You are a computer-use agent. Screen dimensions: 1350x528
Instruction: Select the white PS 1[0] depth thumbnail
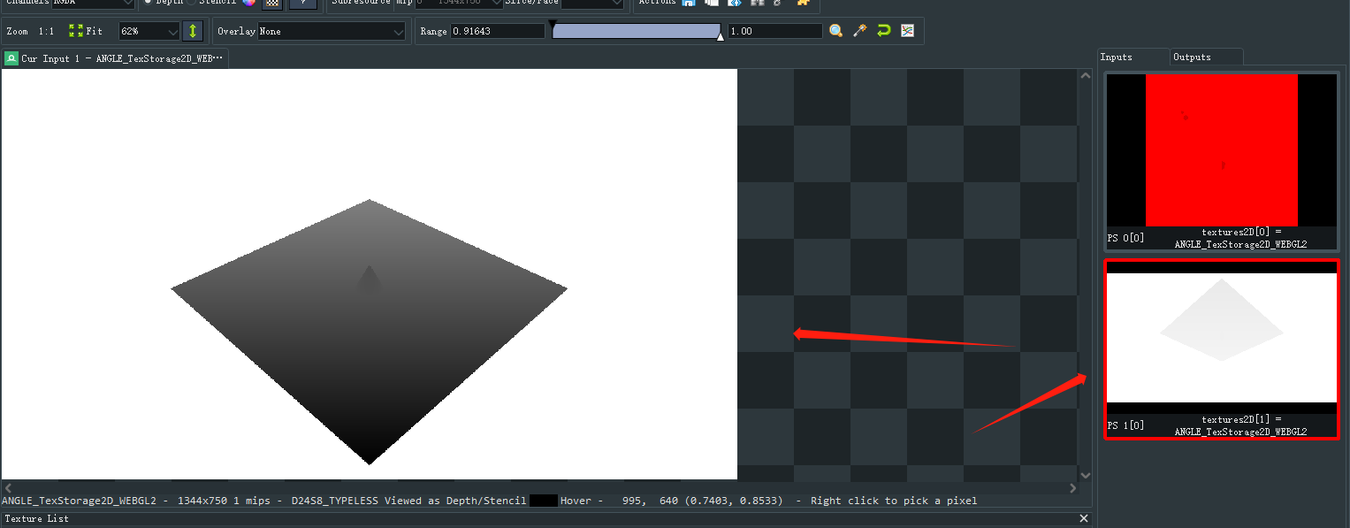(1221, 338)
